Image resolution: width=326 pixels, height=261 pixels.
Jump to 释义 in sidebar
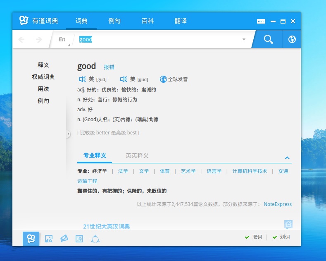pos(43,65)
